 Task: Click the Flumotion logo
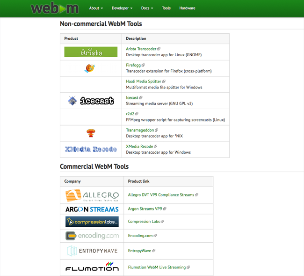click(x=92, y=267)
